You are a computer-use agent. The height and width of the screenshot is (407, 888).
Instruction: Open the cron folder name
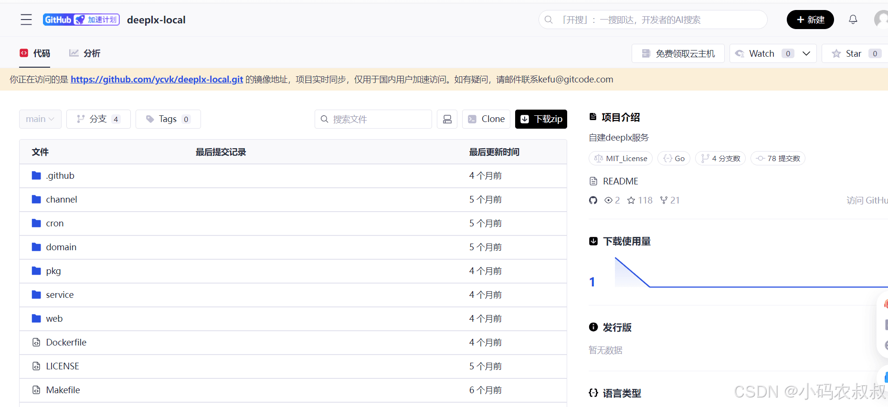tap(55, 223)
